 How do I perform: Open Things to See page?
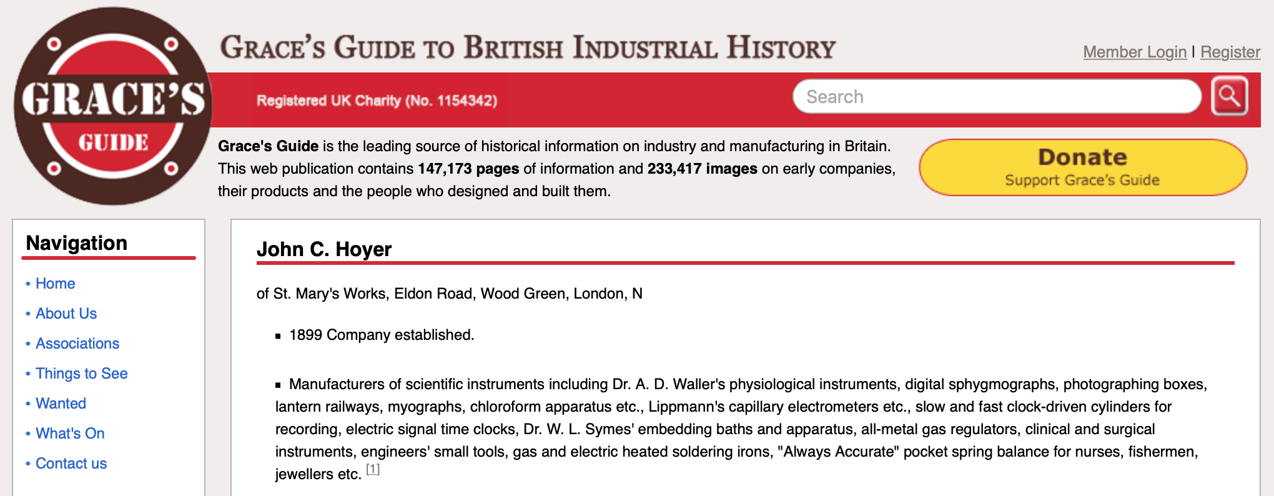tap(81, 374)
